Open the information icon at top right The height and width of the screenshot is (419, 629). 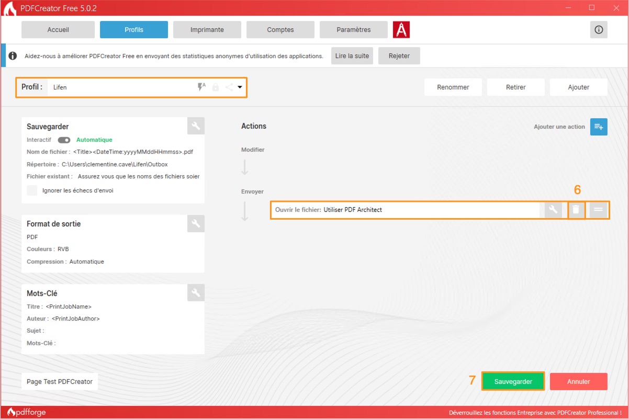599,30
